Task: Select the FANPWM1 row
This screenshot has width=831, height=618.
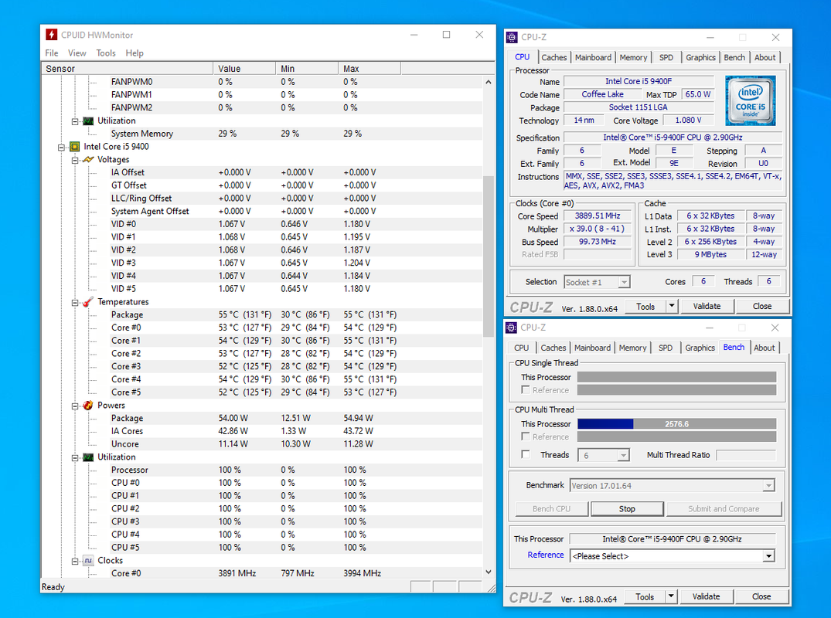Action: [262, 95]
